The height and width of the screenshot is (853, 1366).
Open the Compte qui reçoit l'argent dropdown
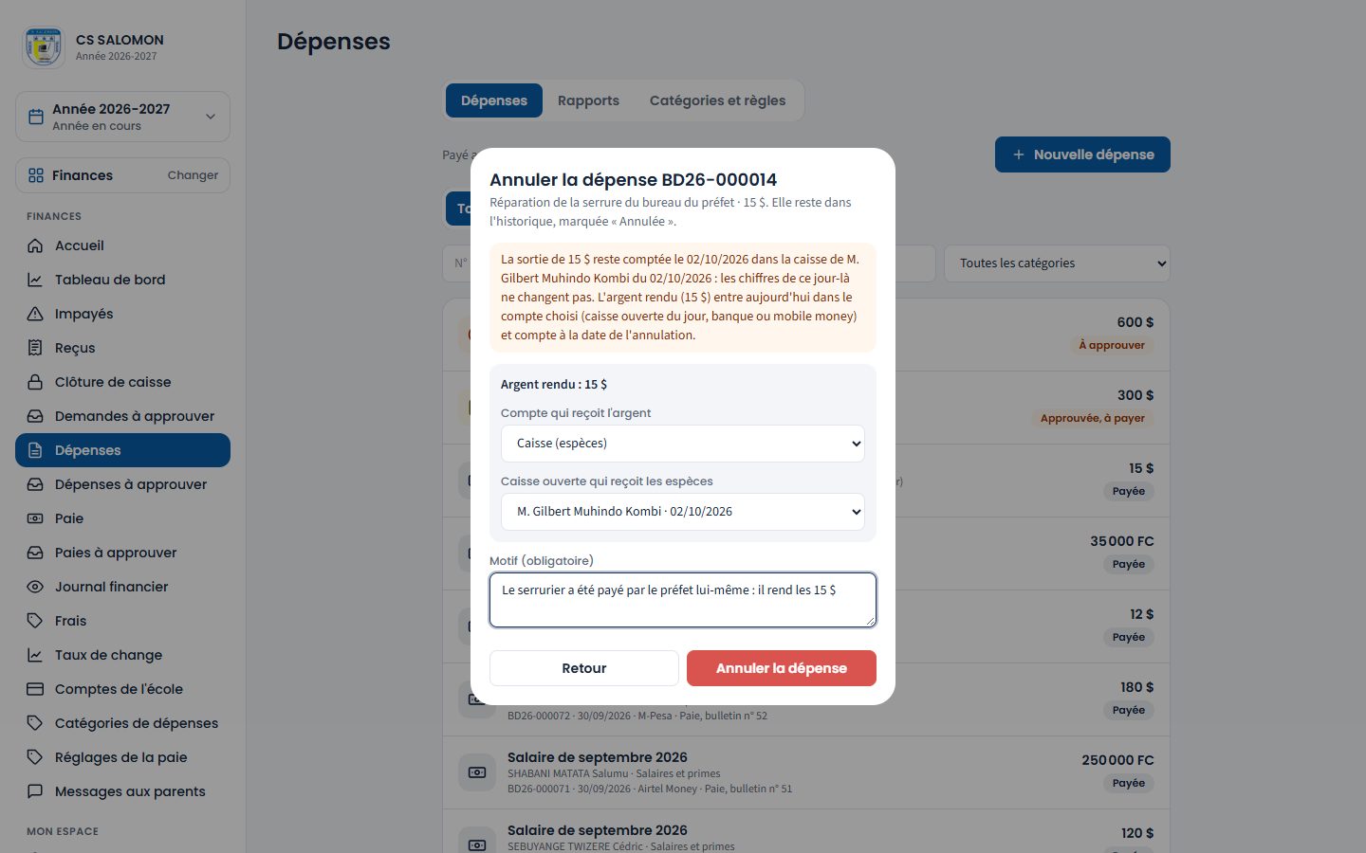point(683,444)
